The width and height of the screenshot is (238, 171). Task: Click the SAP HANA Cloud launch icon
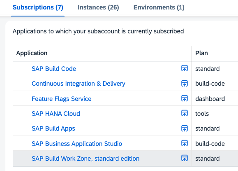(185, 113)
